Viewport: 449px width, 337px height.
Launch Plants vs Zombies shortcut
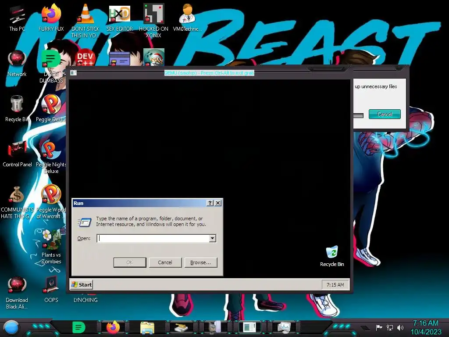click(x=51, y=247)
